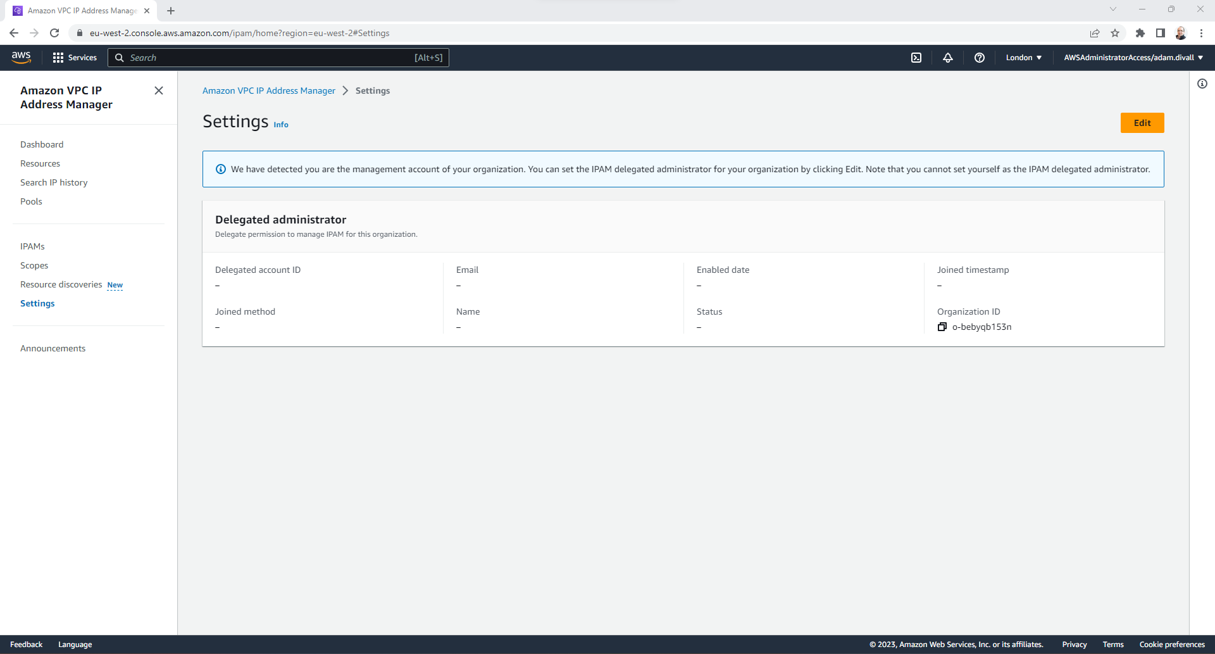Click the browser address bar URL
This screenshot has height=654, width=1215.
(239, 33)
